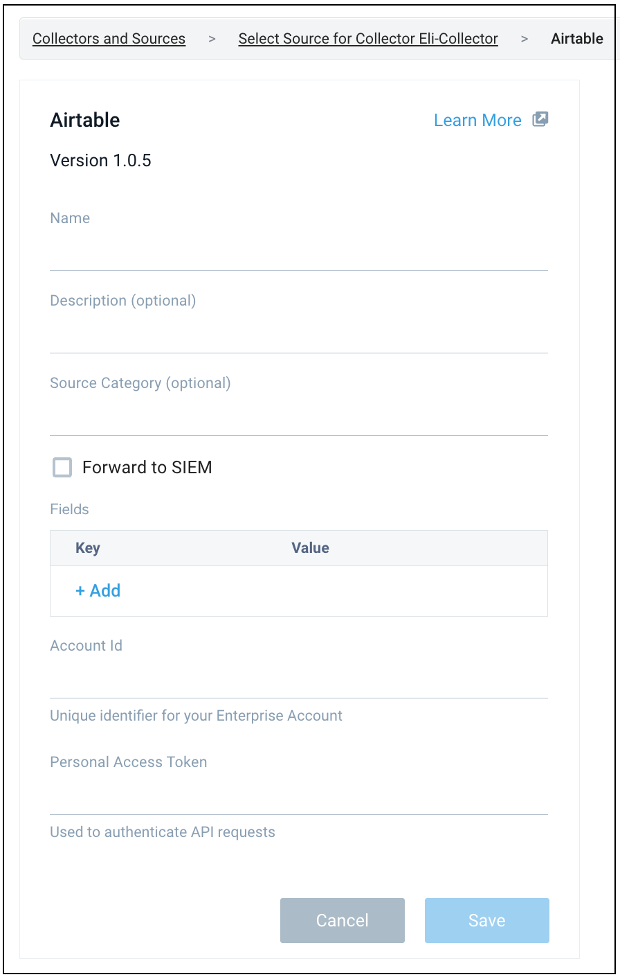Focus the Account Id input field
This screenshot has width=620, height=977.
click(299, 679)
